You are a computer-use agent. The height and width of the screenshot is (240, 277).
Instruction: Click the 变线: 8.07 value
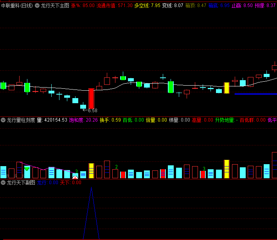tap(173, 5)
